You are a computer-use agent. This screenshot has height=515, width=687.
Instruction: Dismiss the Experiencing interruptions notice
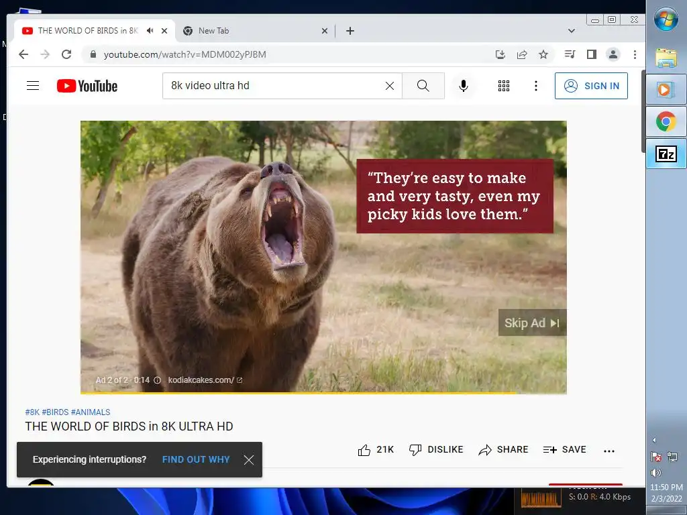pyautogui.click(x=249, y=459)
